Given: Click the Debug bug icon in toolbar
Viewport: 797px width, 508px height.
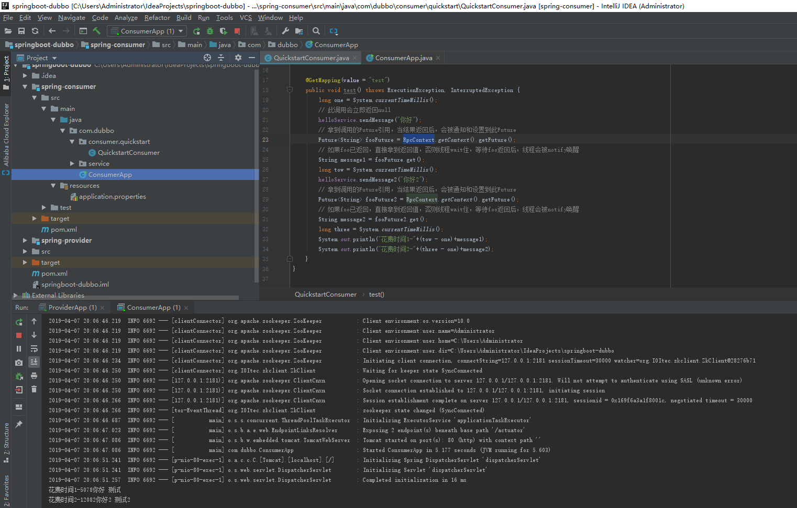Looking at the screenshot, I should tap(210, 31).
